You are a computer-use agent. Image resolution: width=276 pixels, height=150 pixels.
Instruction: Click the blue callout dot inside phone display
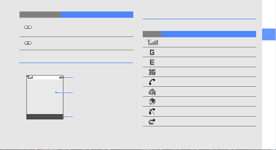point(56,93)
